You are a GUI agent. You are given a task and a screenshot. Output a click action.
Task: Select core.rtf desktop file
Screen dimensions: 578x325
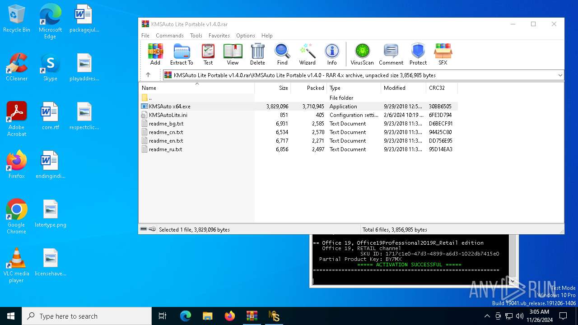click(x=50, y=116)
